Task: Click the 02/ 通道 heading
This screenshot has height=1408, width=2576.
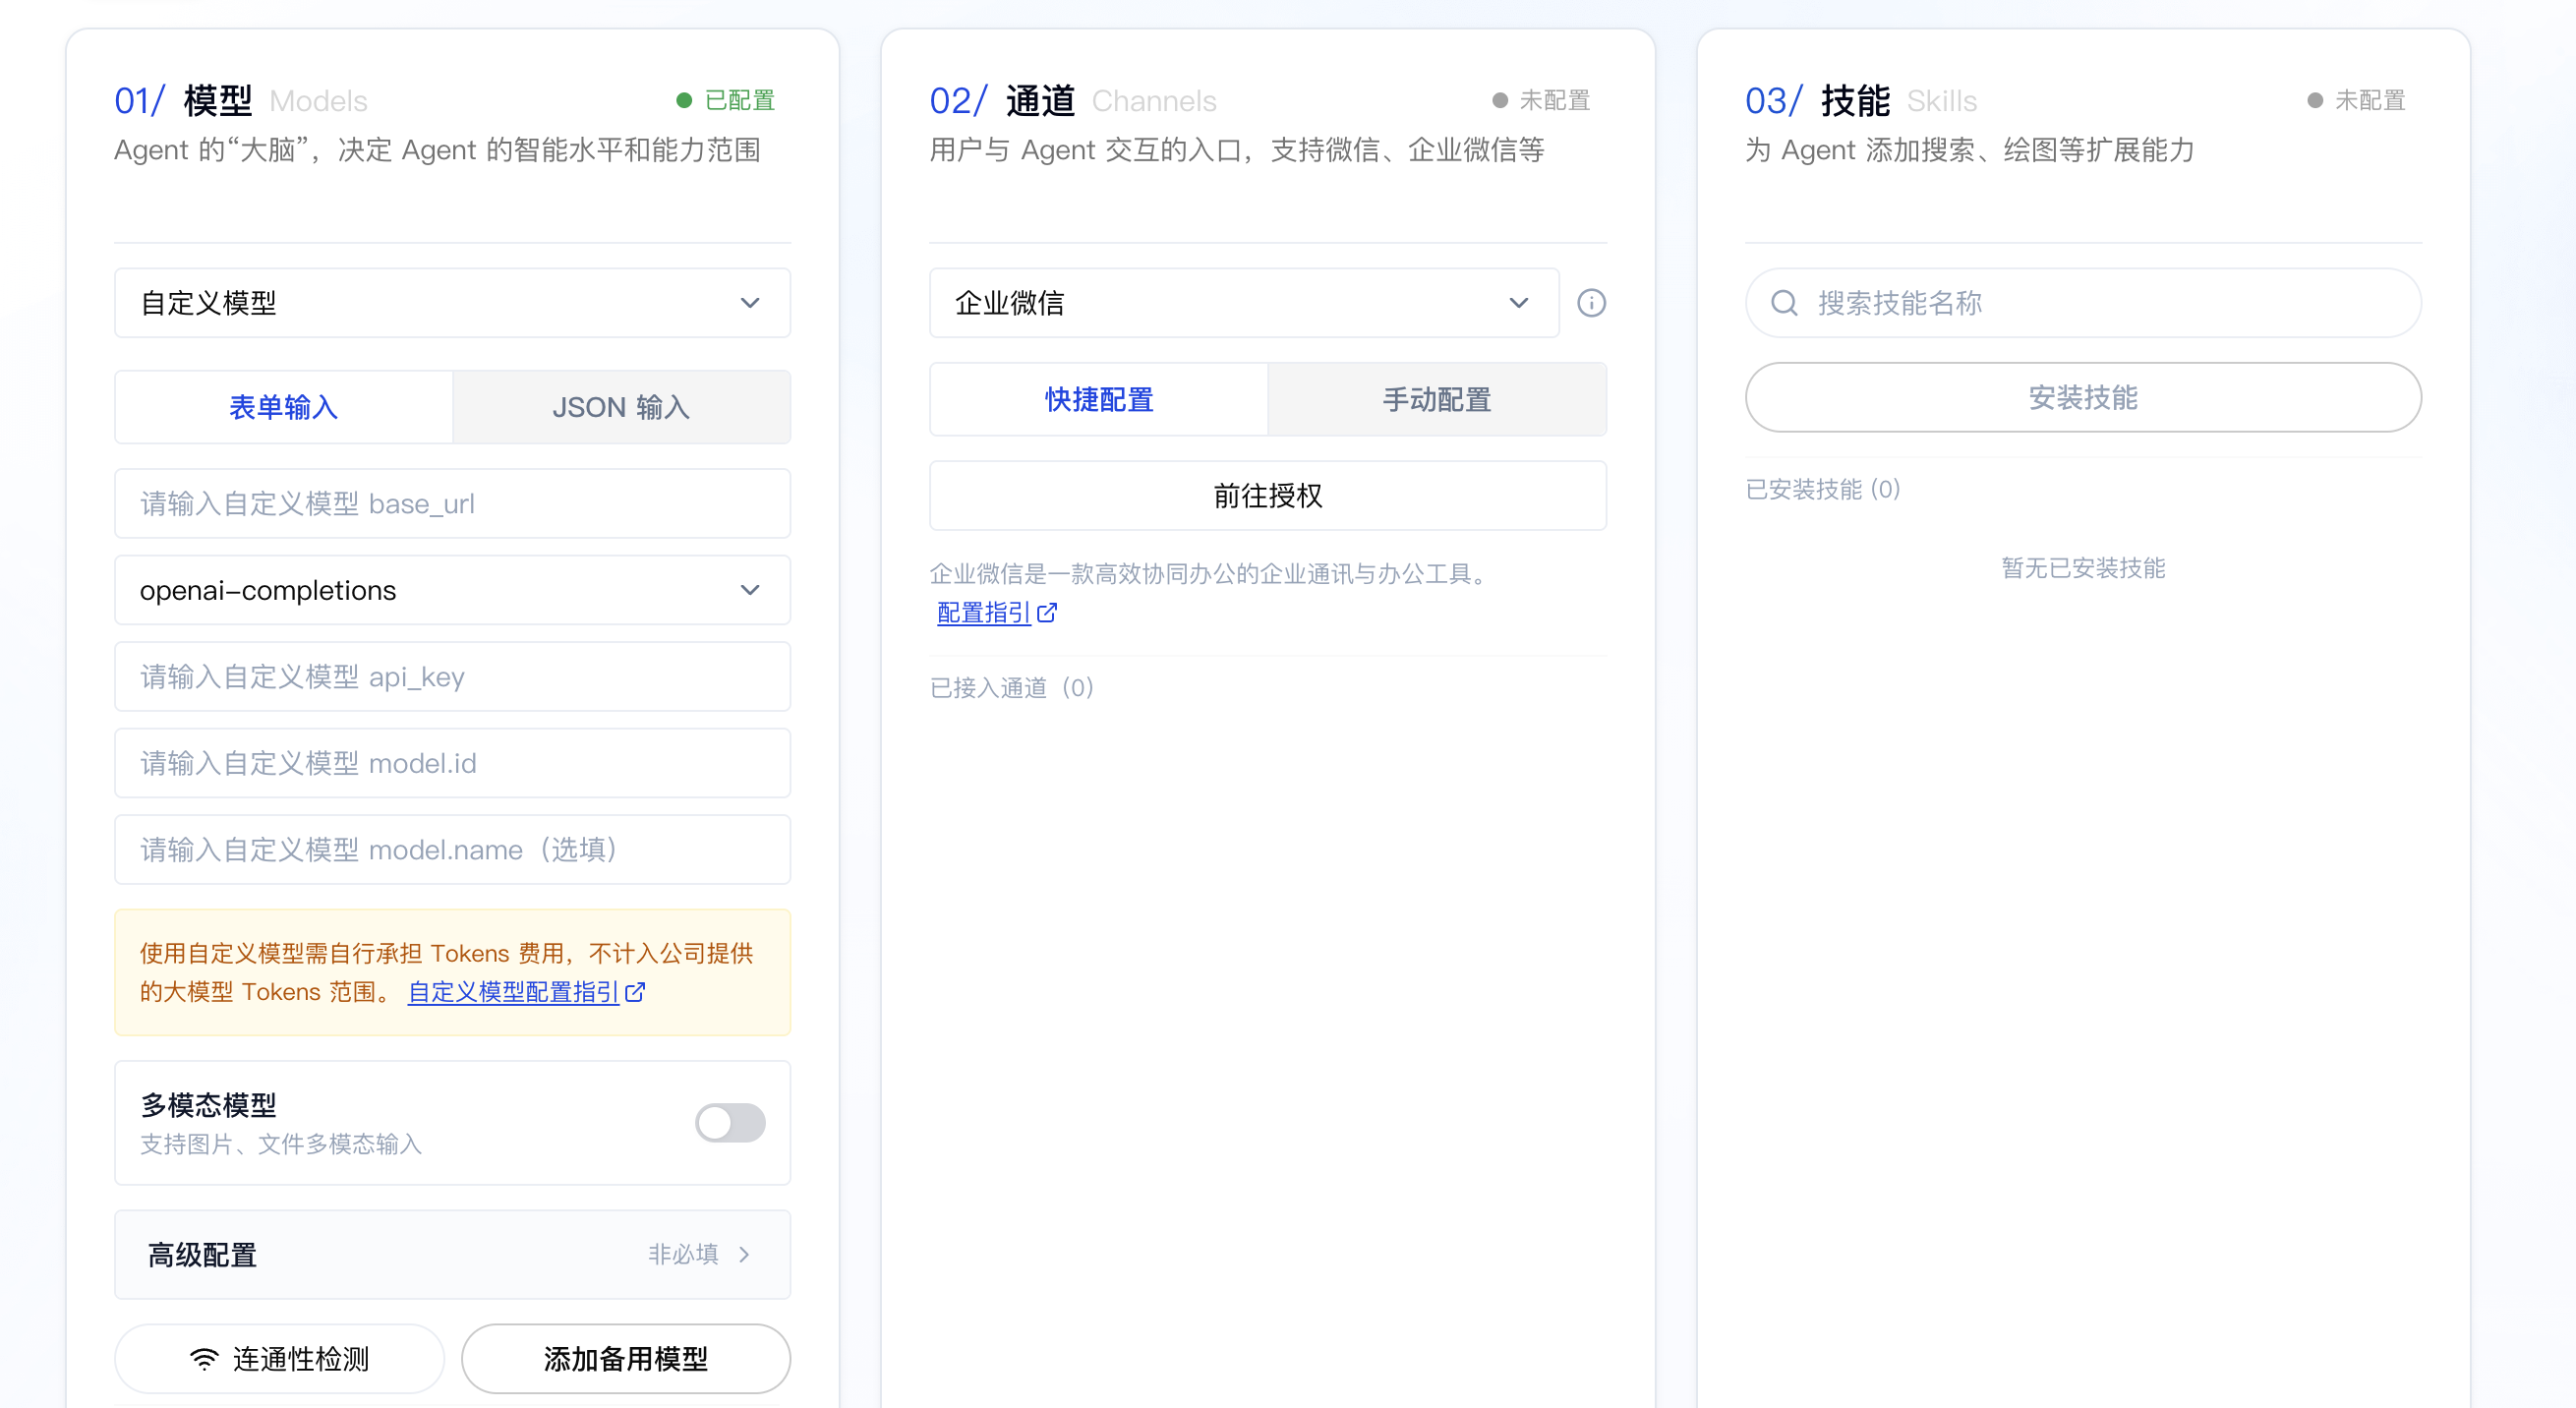Action: [x=1002, y=101]
